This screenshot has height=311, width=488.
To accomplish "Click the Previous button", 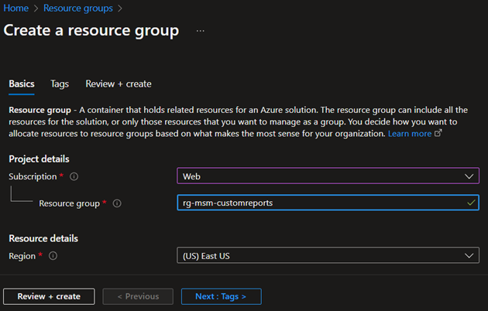I will coord(137,296).
